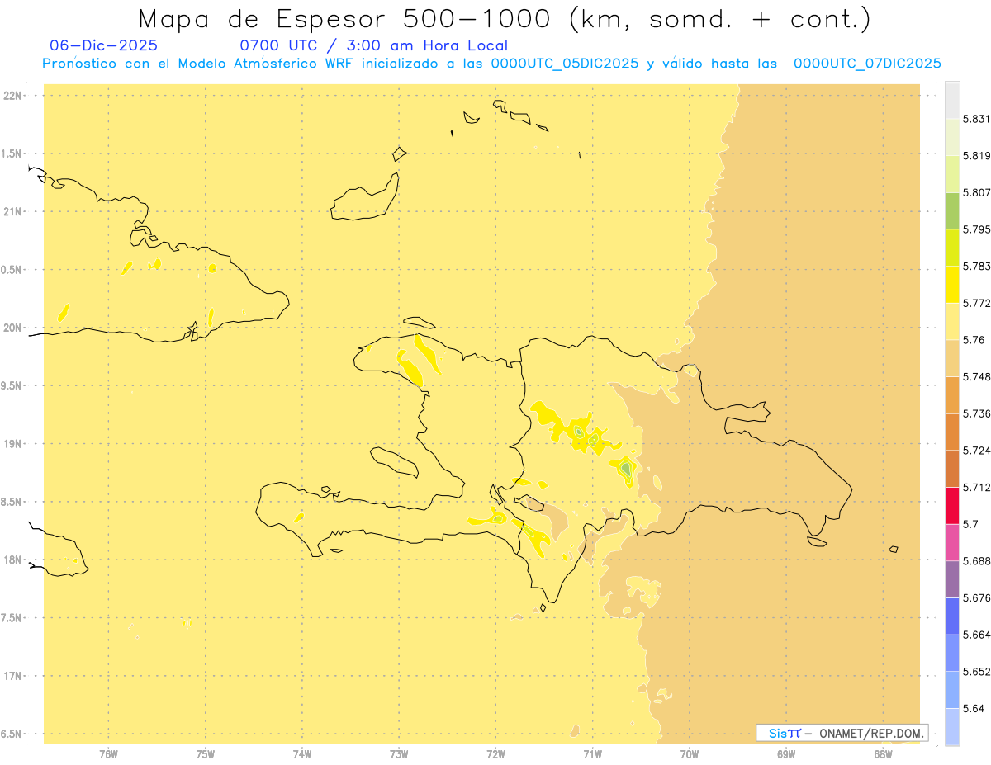
Task: Click the time label '0700 UTC / 3:00 am Hora Local'
Action: (x=374, y=46)
